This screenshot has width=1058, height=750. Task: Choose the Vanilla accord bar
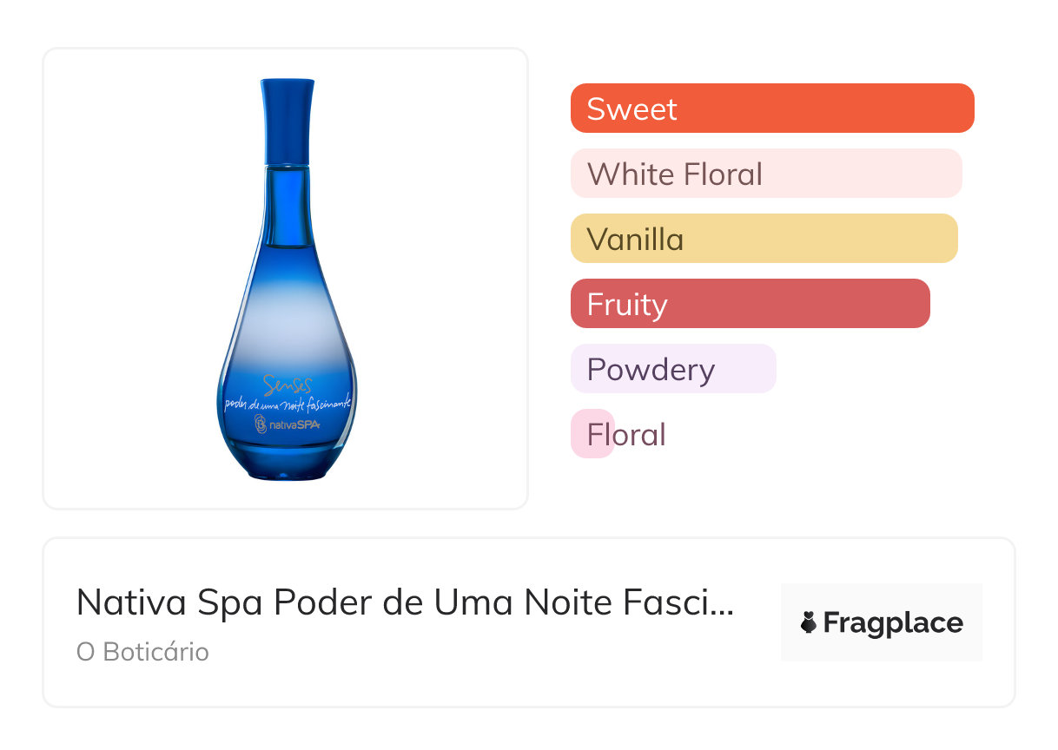click(764, 239)
